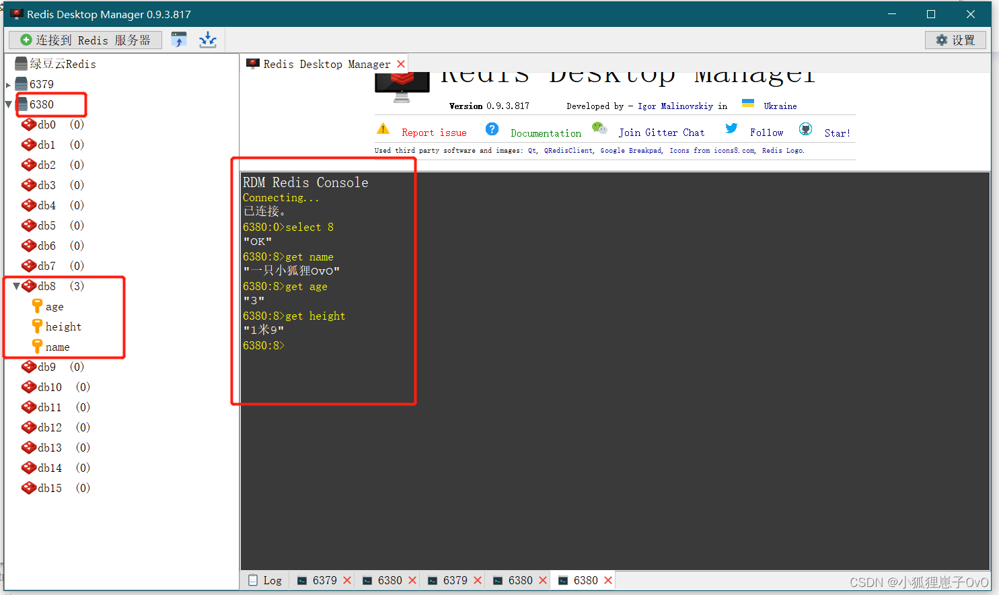
Task: Click the Igor Malinovskiy link
Action: (675, 106)
